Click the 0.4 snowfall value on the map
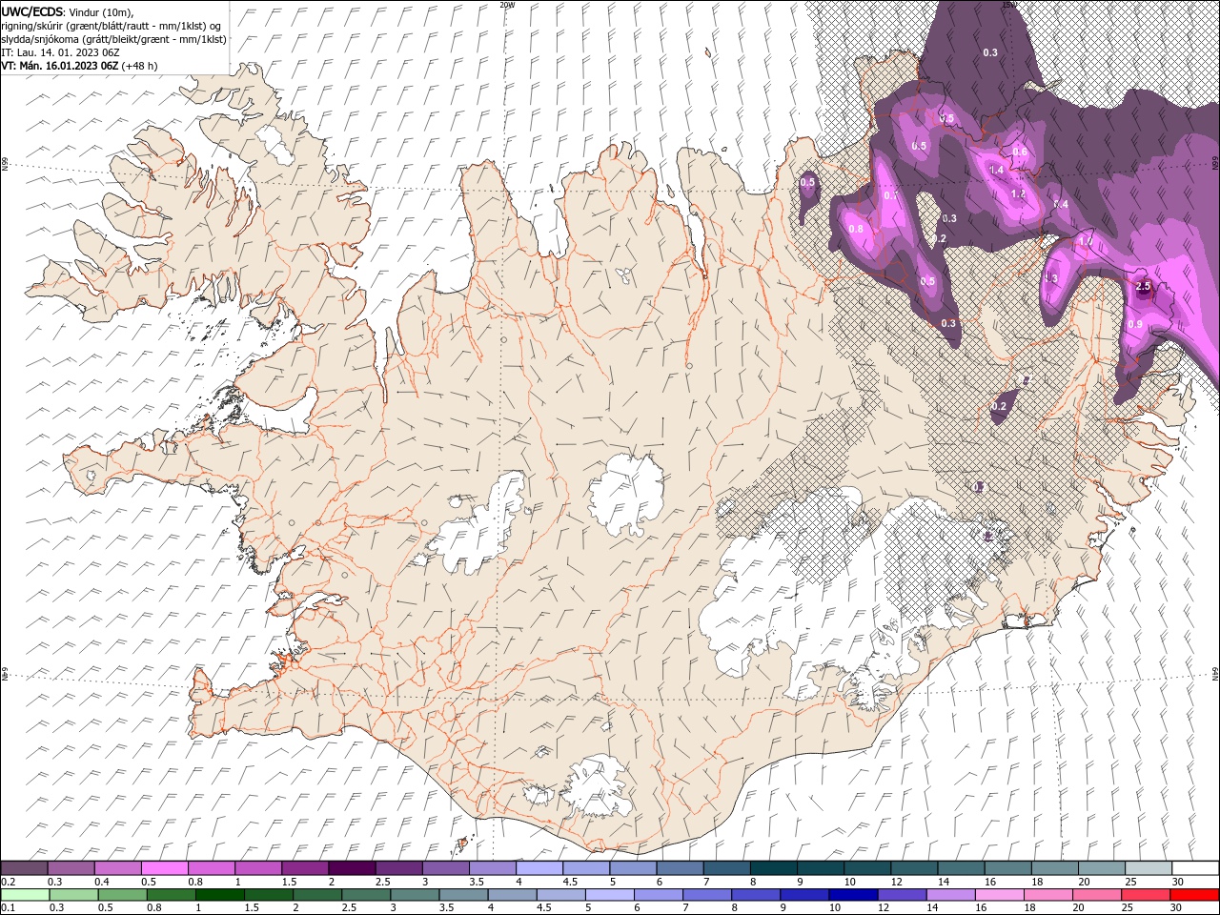 pyautogui.click(x=1061, y=205)
